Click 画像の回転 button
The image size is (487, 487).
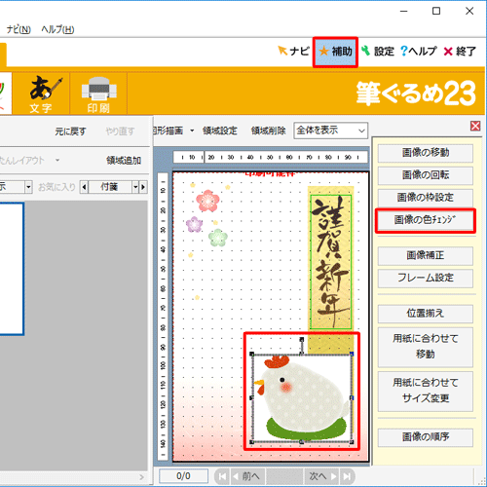click(426, 175)
